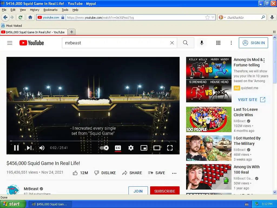Open Among Us With 100 Real thumbnail

point(209,177)
